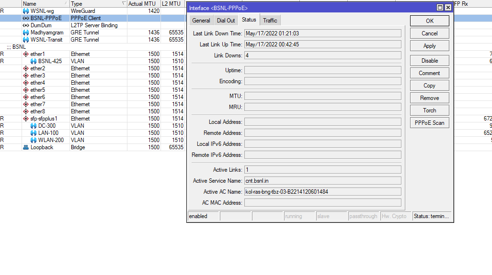Click the ether6 Ethernet port icon
This screenshot has width=492, height=275.
(x=26, y=98)
